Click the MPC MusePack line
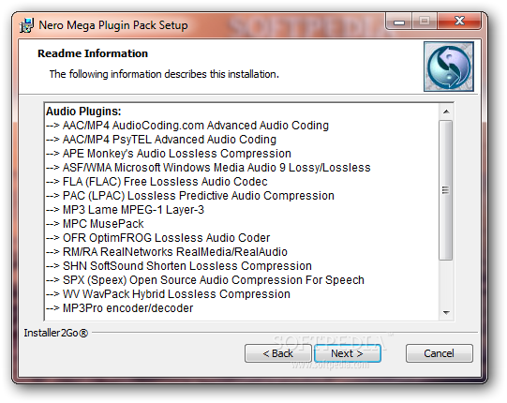Viewport: 507px width, 403px height. [x=95, y=224]
